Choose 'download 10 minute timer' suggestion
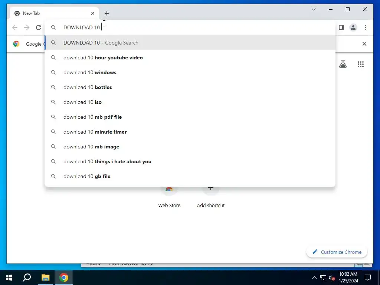 coord(190,132)
